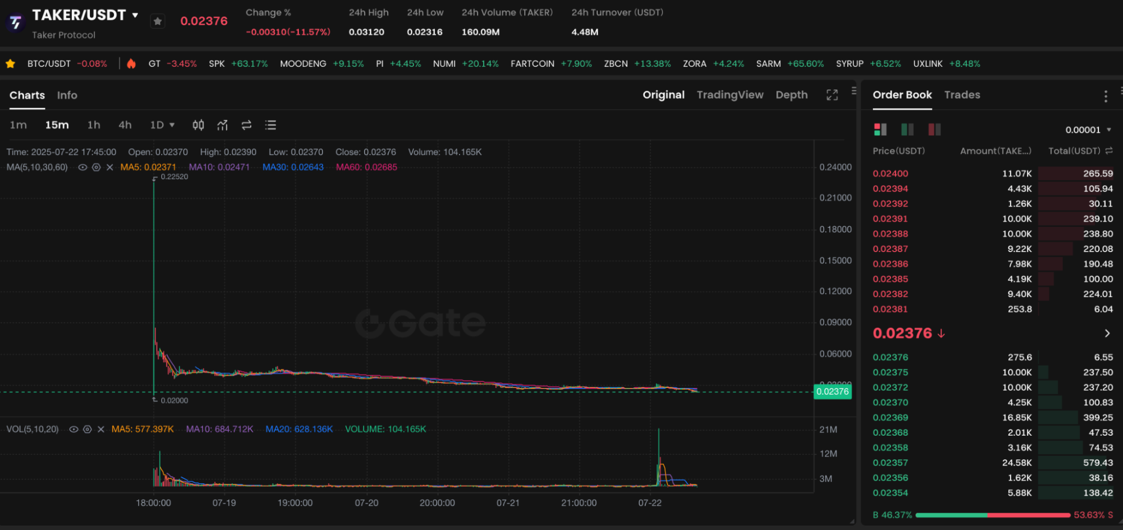
Task: Click the chart panel menu icon
Action: [854, 90]
